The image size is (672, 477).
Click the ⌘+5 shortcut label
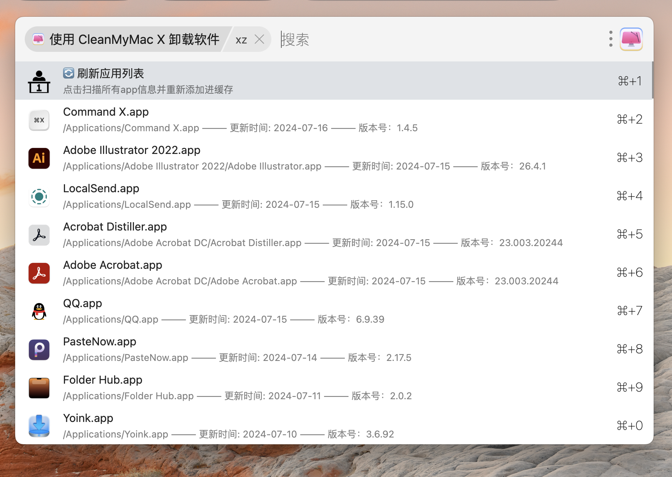[630, 234]
